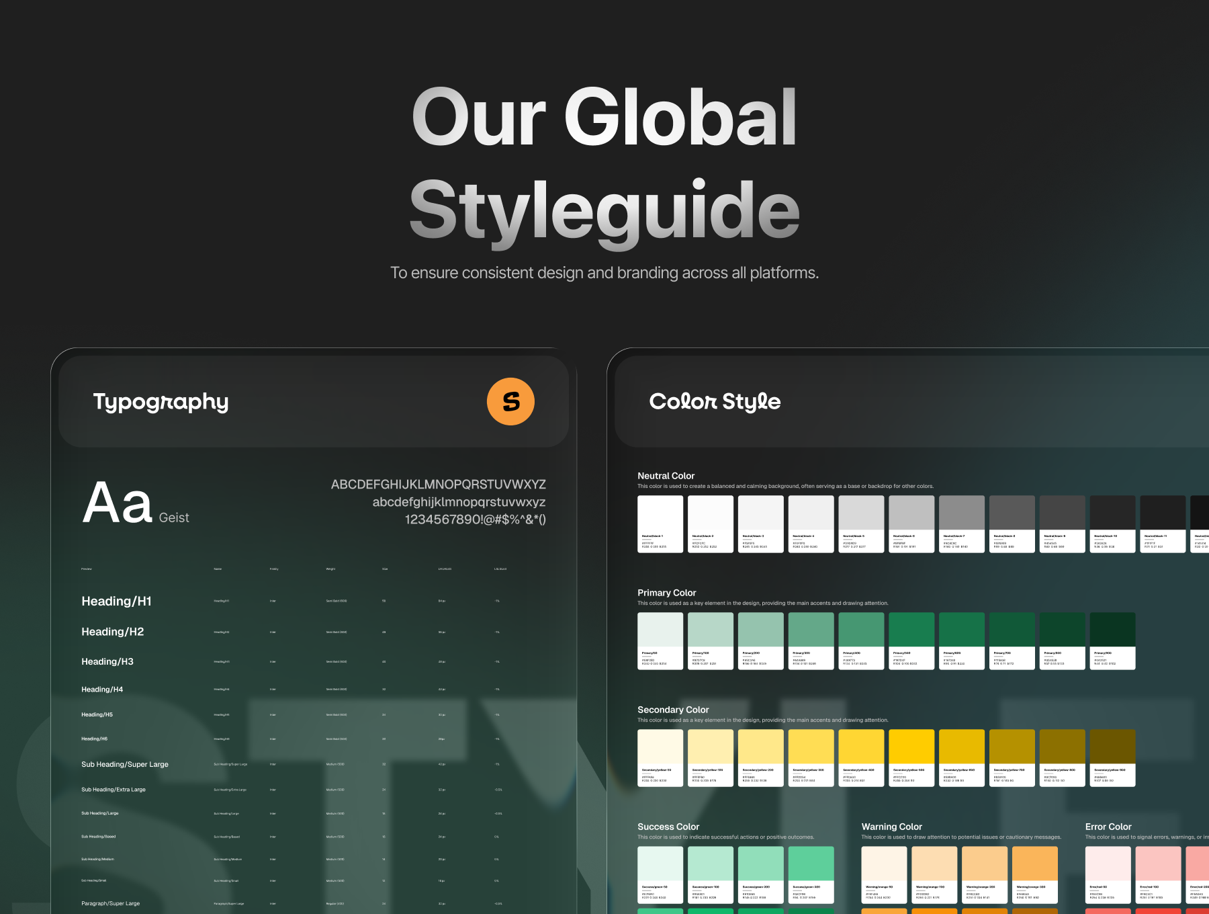
Task: Click the Typography panel title
Action: point(161,402)
